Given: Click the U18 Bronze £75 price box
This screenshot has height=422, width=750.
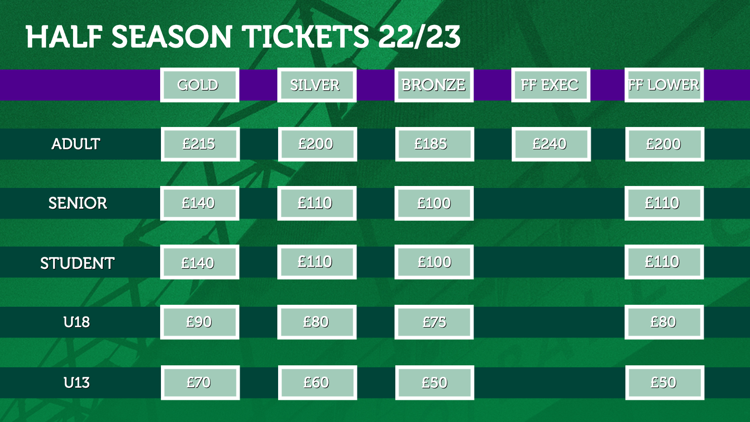Looking at the screenshot, I should coord(434,322).
